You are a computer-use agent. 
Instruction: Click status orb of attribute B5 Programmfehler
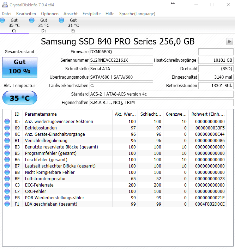7,153
